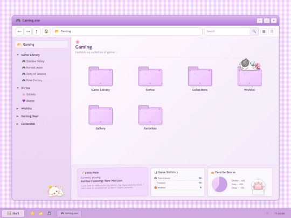The height and width of the screenshot is (218, 291).
Task: Click the Game Statistics heading
Action: pyautogui.click(x=166, y=172)
